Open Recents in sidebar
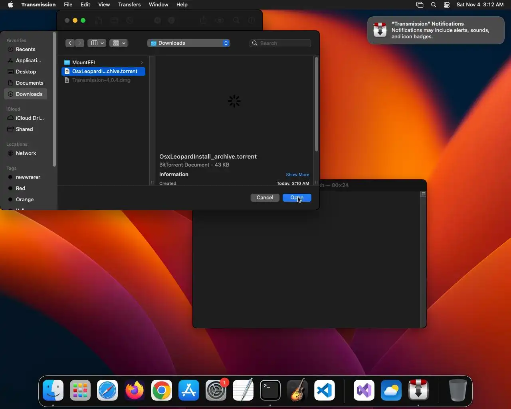Viewport: 511px width, 409px height. [x=26, y=49]
